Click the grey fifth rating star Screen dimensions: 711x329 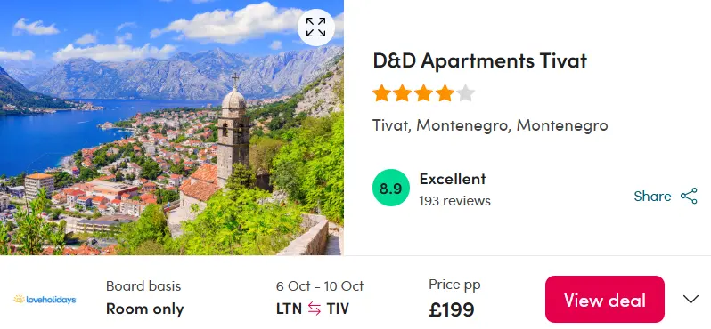[466, 93]
